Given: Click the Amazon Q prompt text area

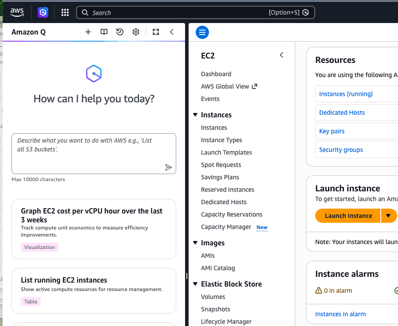Looking at the screenshot, I should click(x=94, y=154).
